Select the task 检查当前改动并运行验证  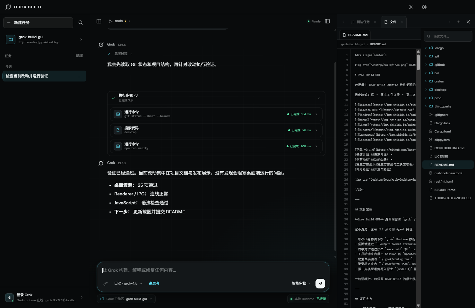coord(44,76)
